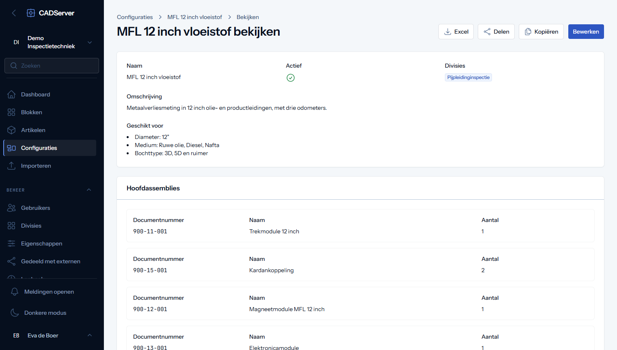Click the green Actief checkmark icon

click(291, 78)
